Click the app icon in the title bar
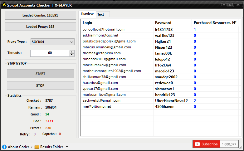Screen dimensions: 244x151 [4, 5]
